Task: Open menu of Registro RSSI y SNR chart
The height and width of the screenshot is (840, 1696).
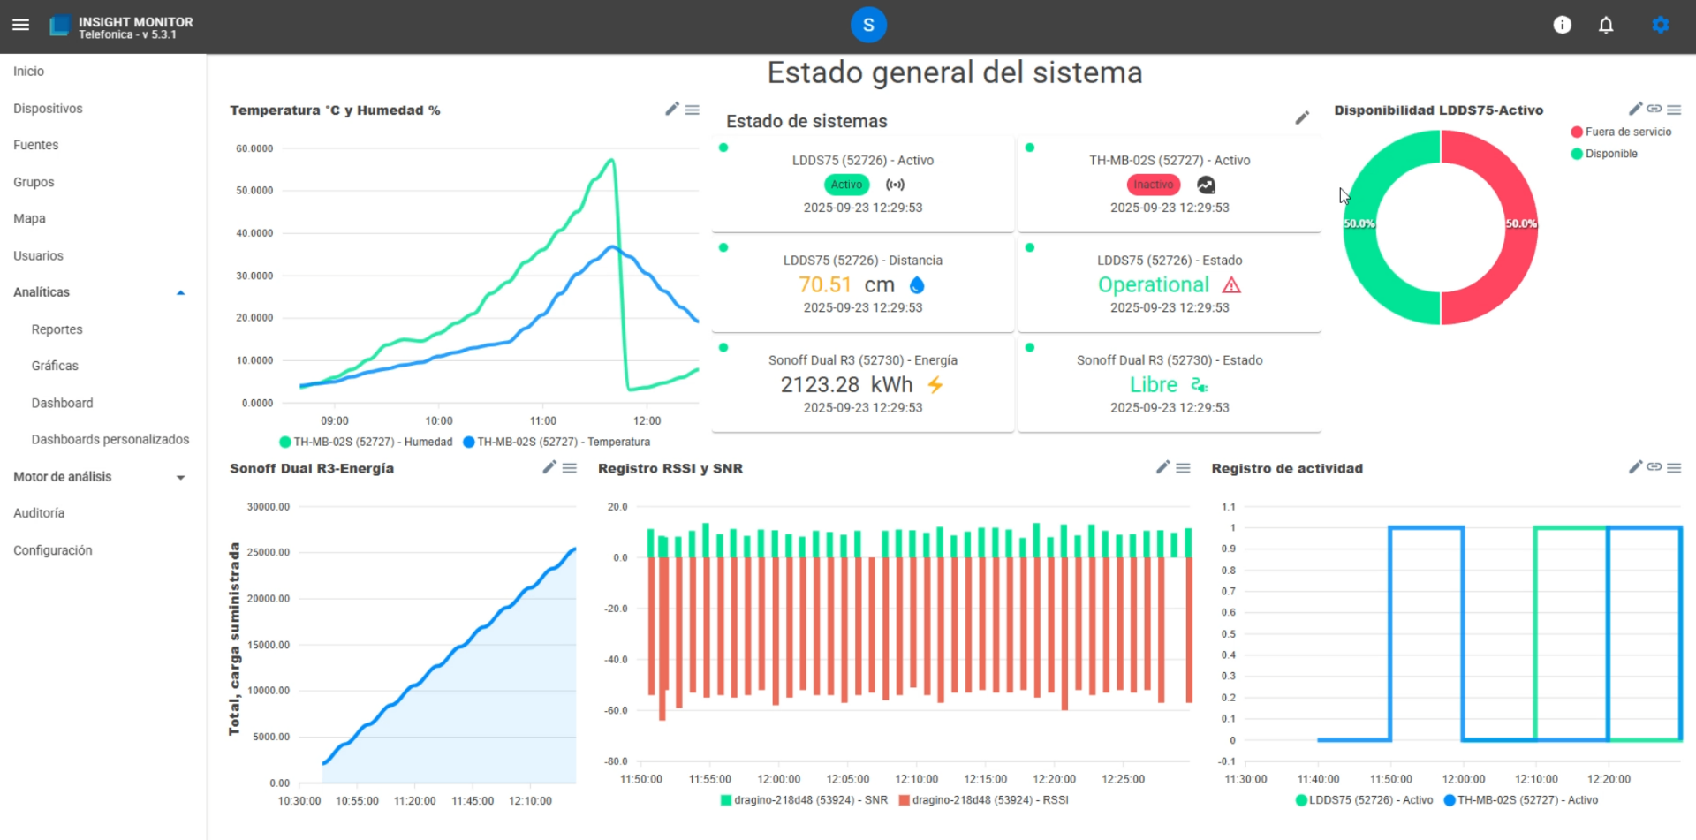Action: (1184, 468)
